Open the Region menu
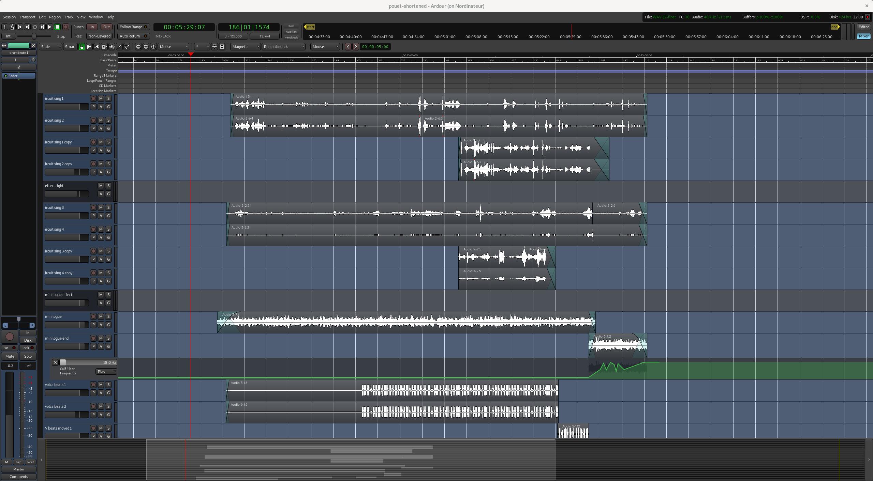The width and height of the screenshot is (873, 481). point(55,17)
